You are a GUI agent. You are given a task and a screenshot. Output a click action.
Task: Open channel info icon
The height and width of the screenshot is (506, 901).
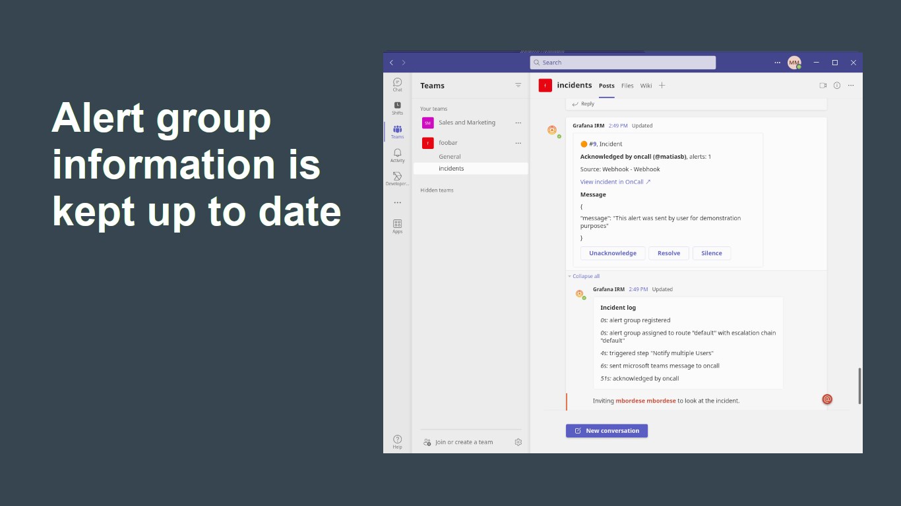[837, 86]
